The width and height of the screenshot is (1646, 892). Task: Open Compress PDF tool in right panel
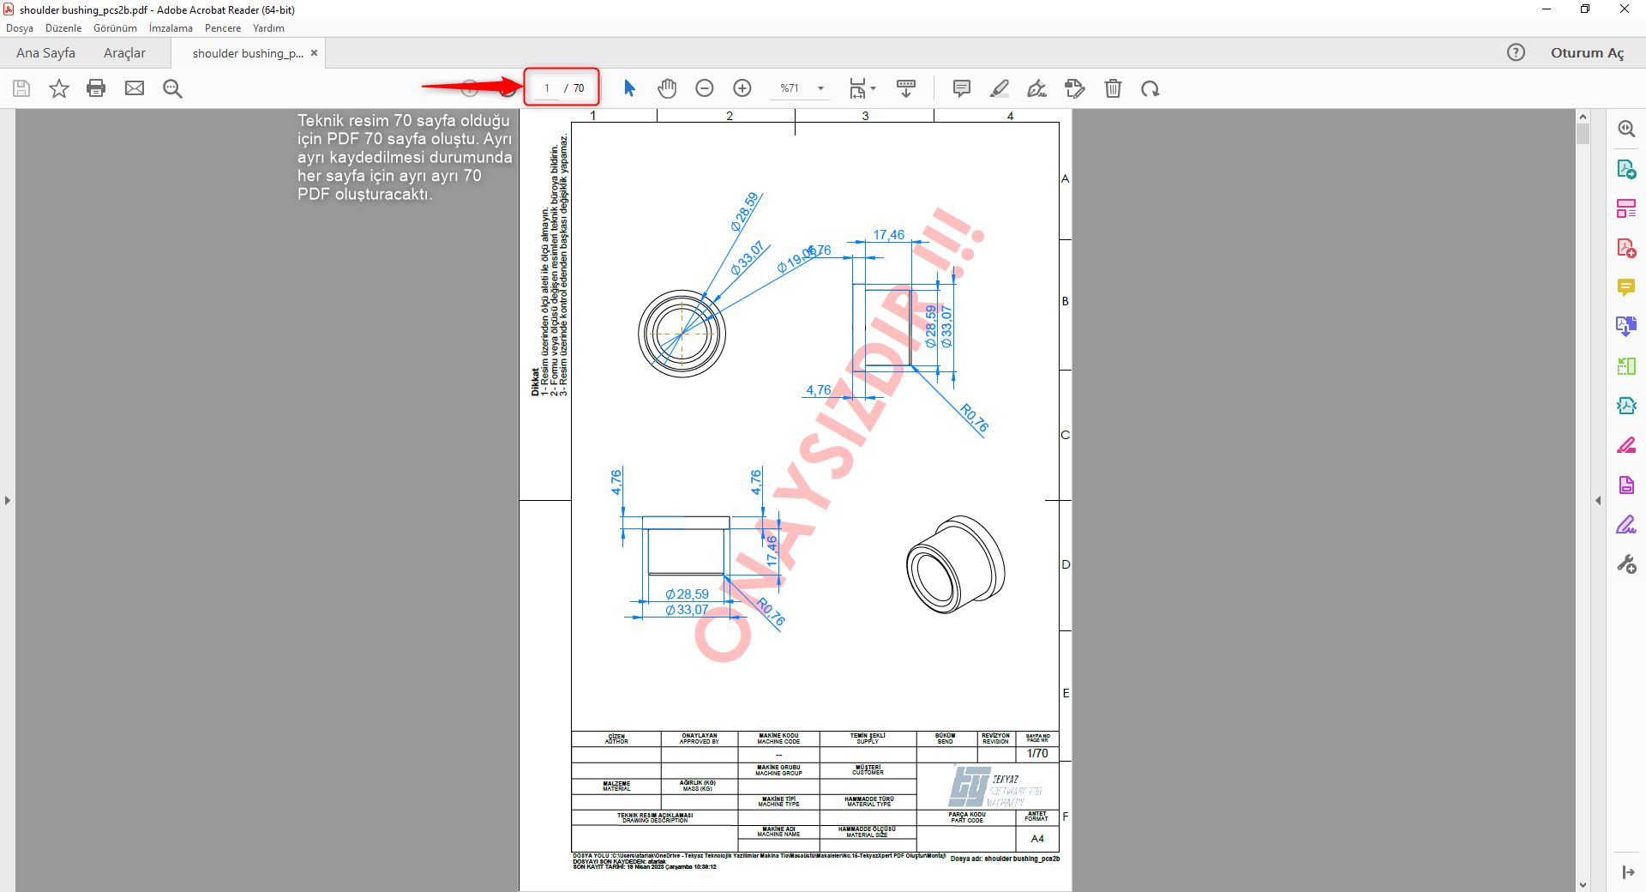click(1626, 406)
